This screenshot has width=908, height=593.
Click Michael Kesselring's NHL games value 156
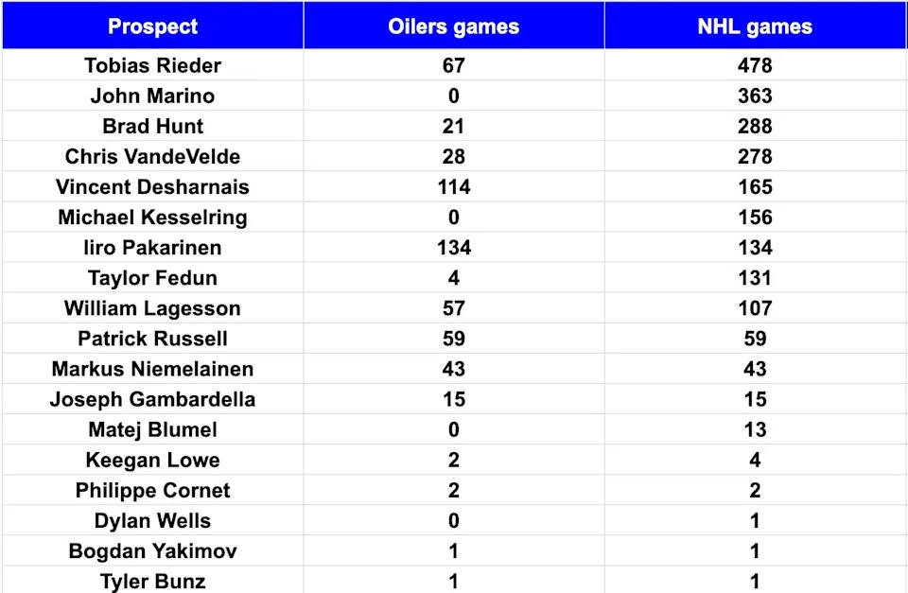tap(755, 217)
